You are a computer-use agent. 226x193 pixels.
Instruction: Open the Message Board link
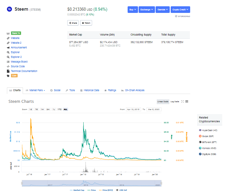click(x=19, y=62)
